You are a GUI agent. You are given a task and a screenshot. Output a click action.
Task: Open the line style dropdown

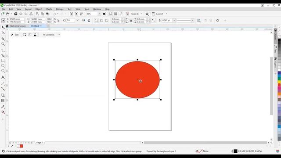pyautogui.click(x=192, y=21)
